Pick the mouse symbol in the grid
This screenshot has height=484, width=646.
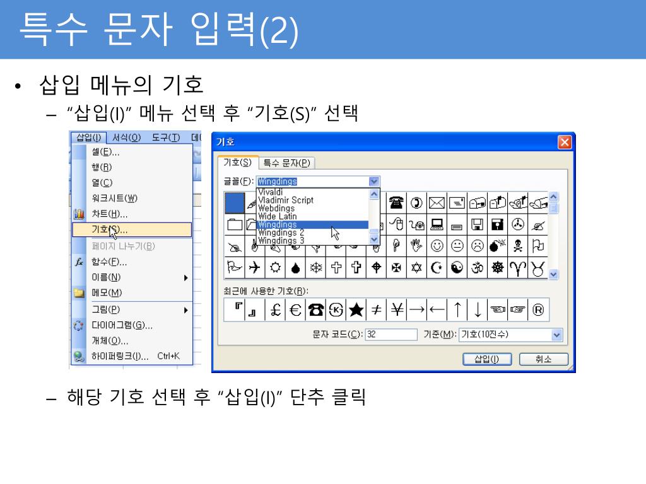pos(396,224)
